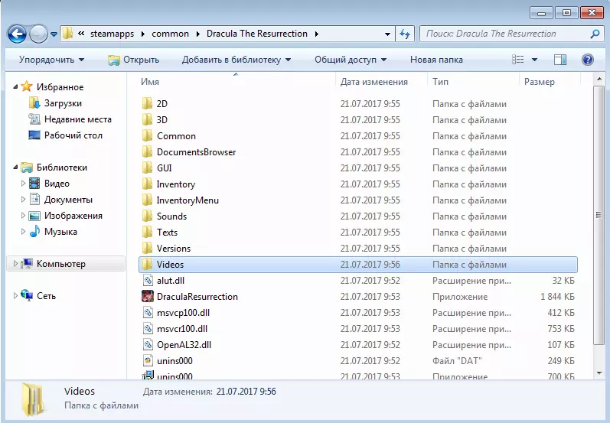Sort by Дата изменения column header
This screenshot has width=610, height=423.
(x=374, y=82)
